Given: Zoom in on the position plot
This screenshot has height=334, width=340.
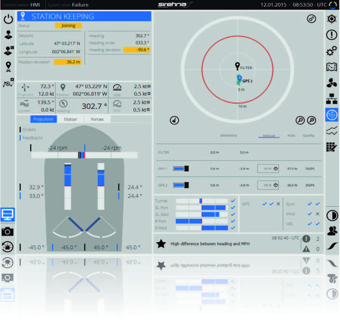Looking at the screenshot, I should 312,120.
